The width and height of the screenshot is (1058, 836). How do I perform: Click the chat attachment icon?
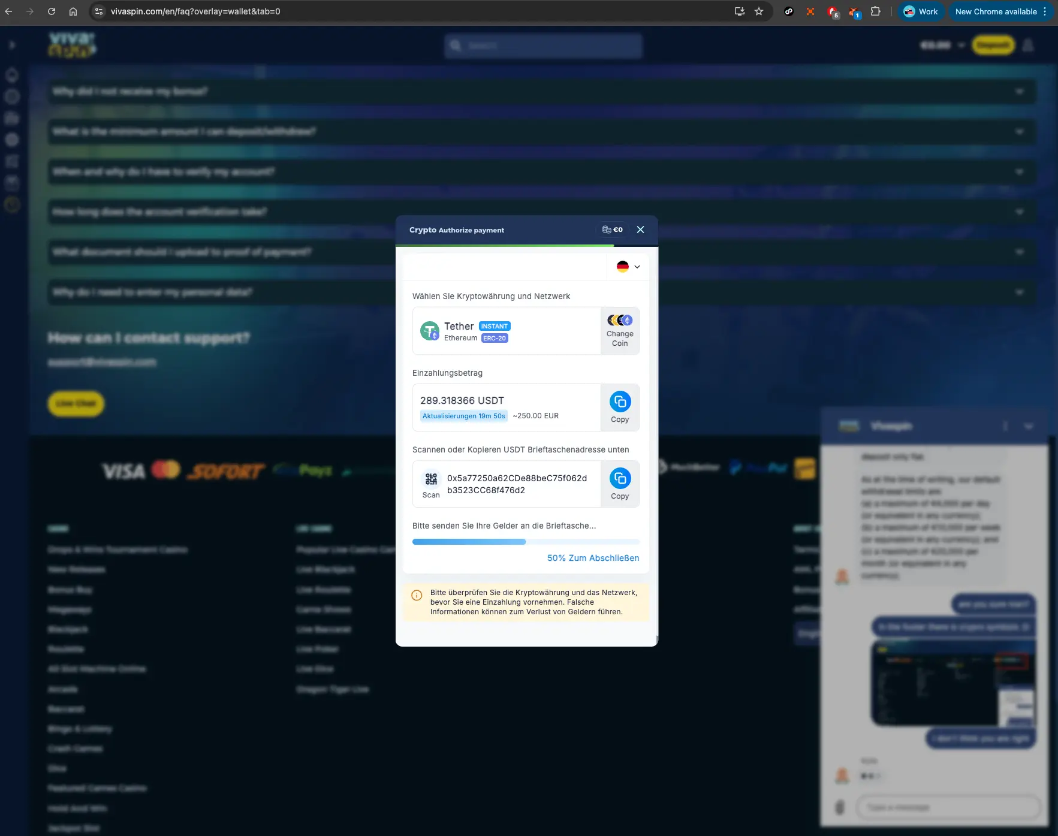coord(840,807)
